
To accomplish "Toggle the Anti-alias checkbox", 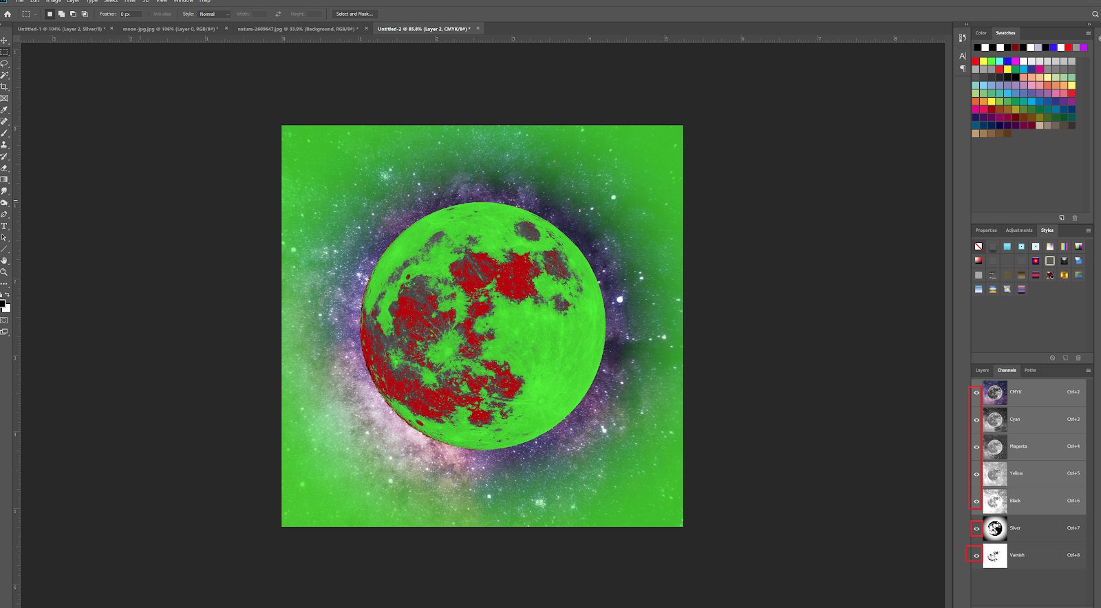I will tap(149, 14).
